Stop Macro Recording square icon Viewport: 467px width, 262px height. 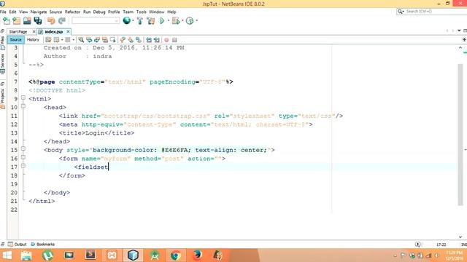click(x=174, y=40)
